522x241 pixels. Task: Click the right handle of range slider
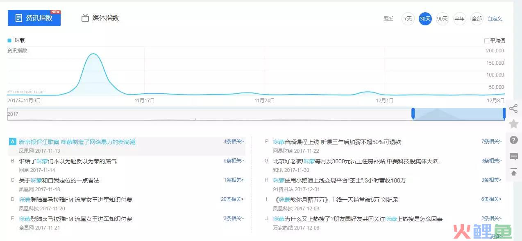click(x=504, y=114)
